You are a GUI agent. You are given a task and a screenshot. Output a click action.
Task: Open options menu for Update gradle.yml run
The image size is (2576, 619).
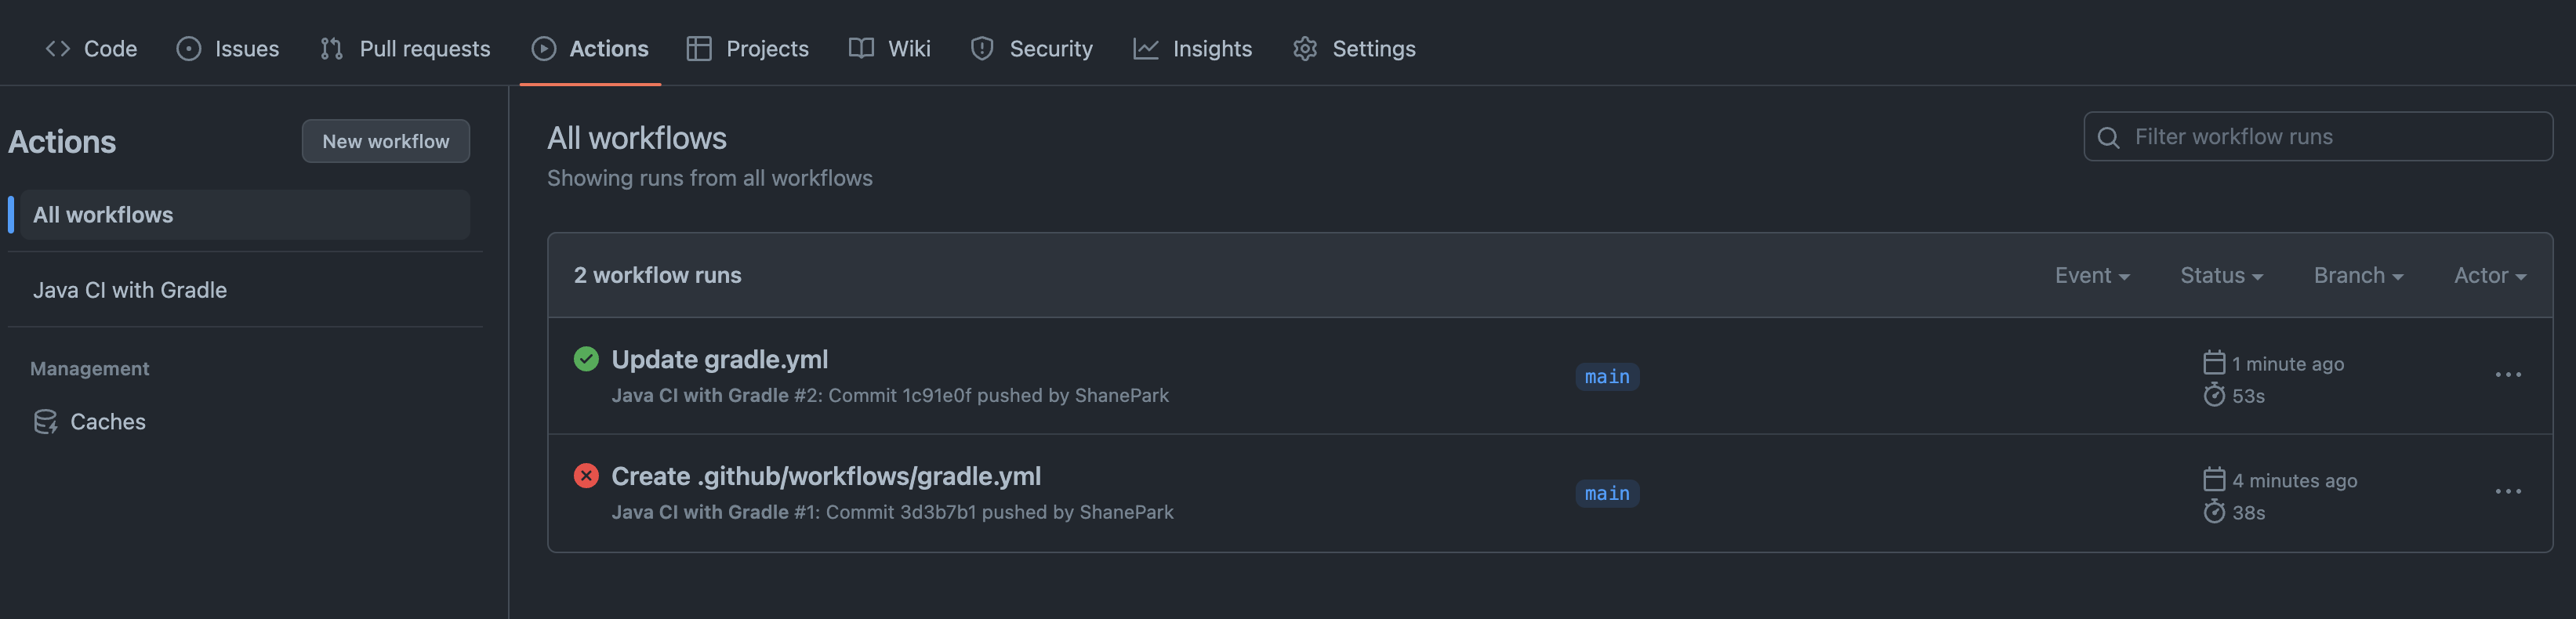click(2507, 375)
